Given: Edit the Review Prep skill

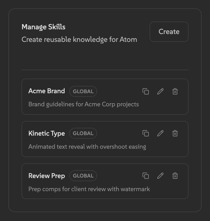Looking at the screenshot, I should [x=160, y=176].
